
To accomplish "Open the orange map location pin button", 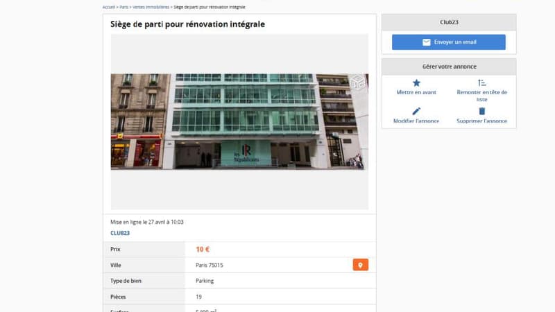I will click(360, 265).
